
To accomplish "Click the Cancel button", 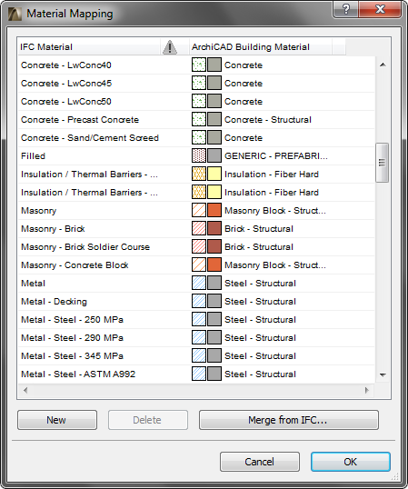I will click(260, 462).
